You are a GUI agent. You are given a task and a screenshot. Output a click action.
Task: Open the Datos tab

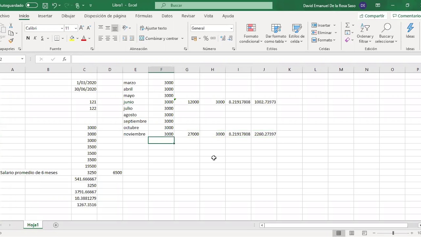coord(167,16)
